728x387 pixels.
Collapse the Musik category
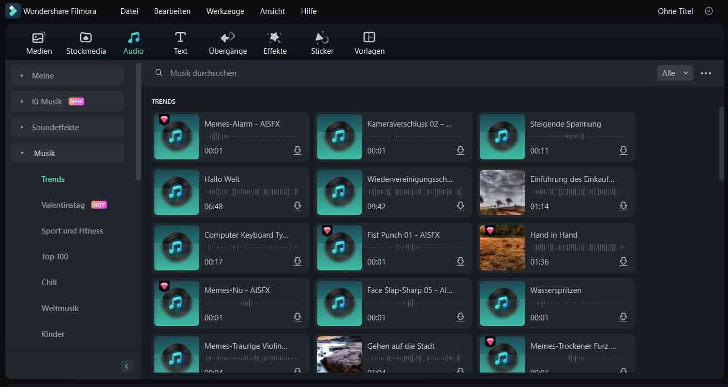pos(67,153)
